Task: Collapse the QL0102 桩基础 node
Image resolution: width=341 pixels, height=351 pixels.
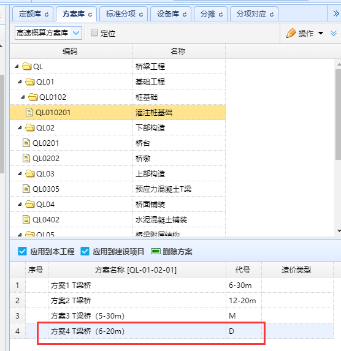Action: tap(23, 97)
